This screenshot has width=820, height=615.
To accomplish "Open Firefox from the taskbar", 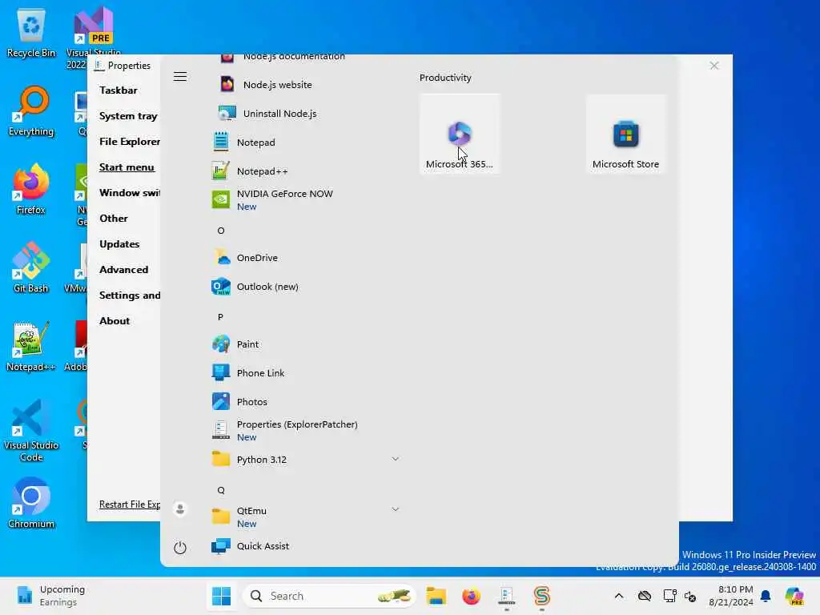I will [471, 596].
